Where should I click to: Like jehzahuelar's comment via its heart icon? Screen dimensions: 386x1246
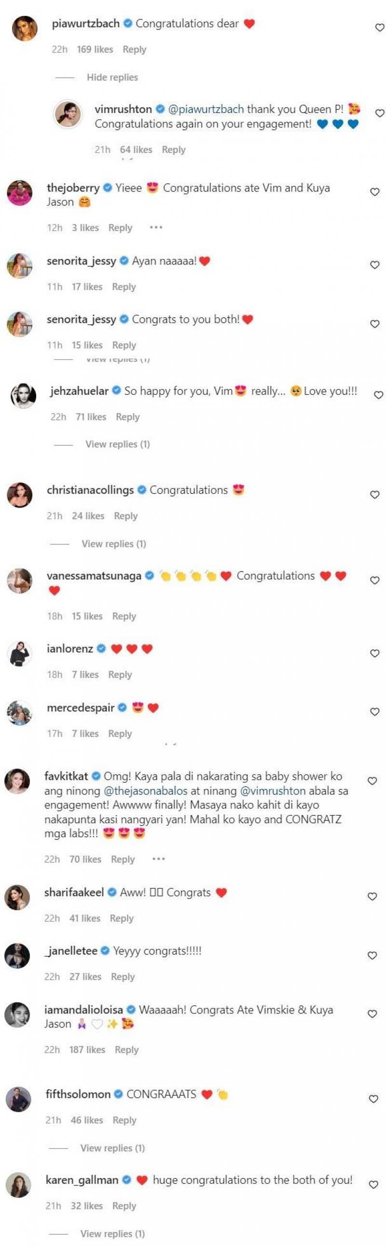(377, 394)
